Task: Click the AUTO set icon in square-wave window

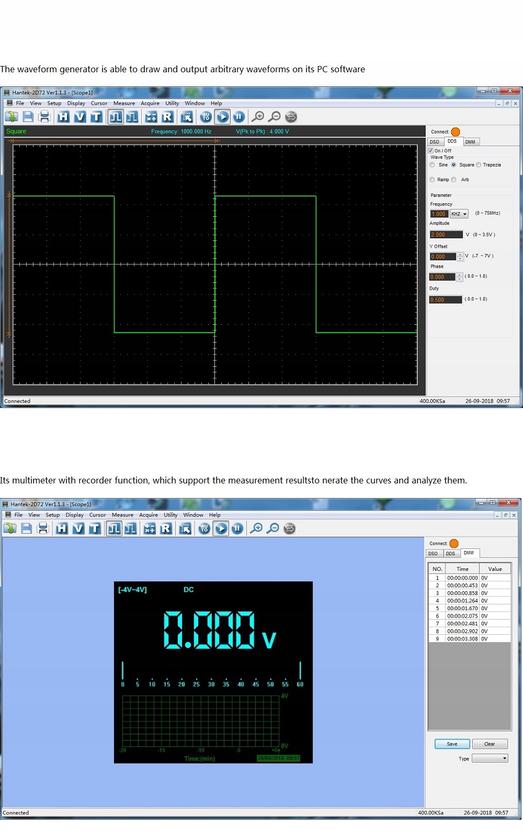Action: [x=206, y=117]
